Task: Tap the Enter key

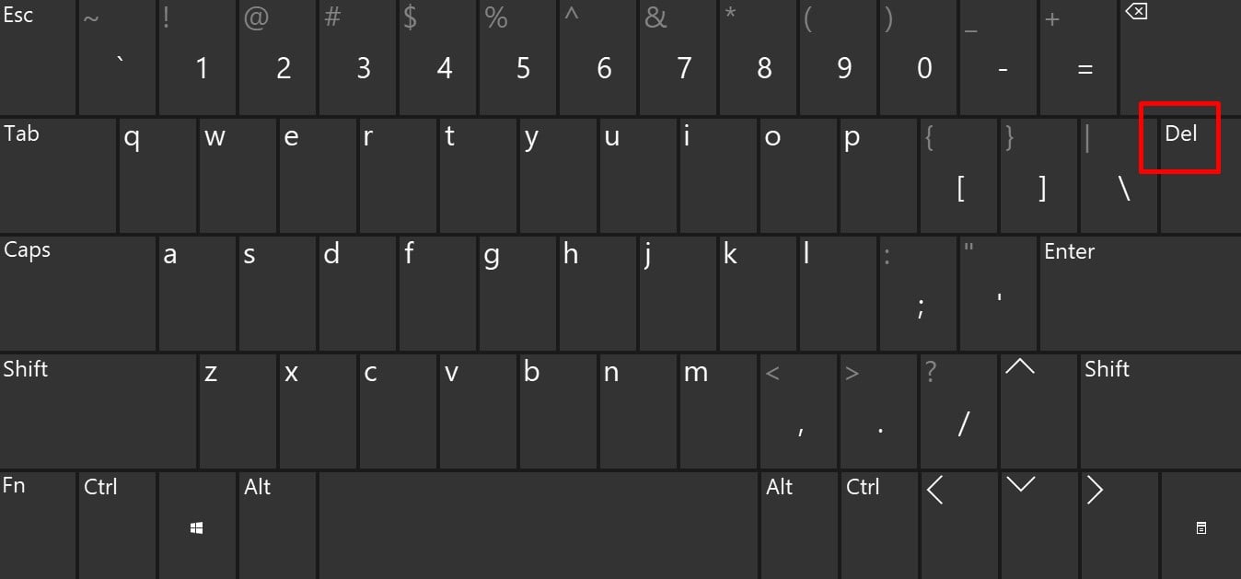Action: [x=1141, y=294]
